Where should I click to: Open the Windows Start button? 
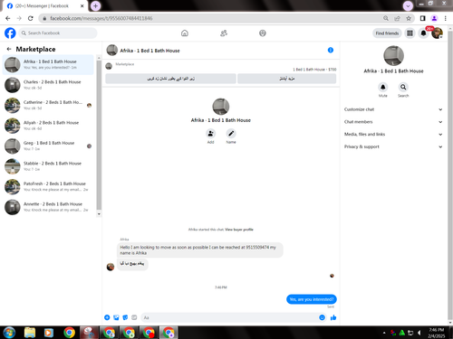[x=9, y=333]
